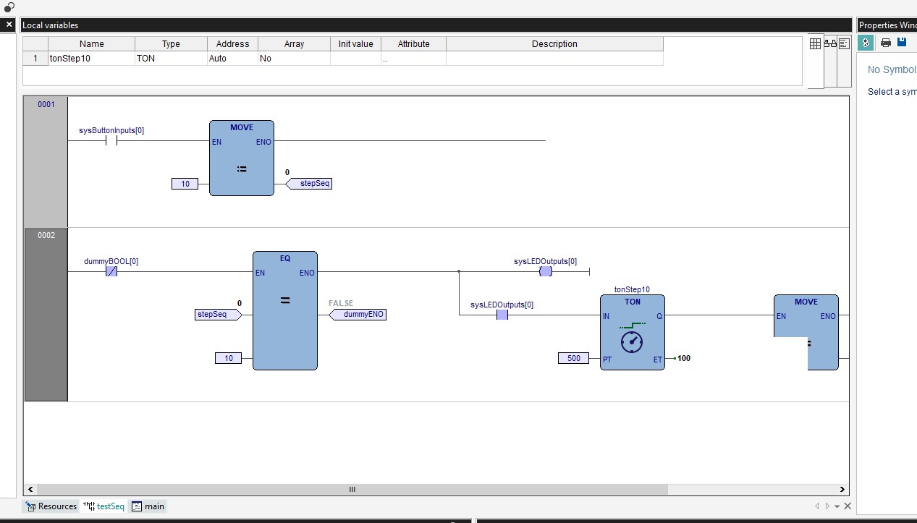
Task: Click the No Symbol link in Properties Window
Action: pyautogui.click(x=891, y=69)
